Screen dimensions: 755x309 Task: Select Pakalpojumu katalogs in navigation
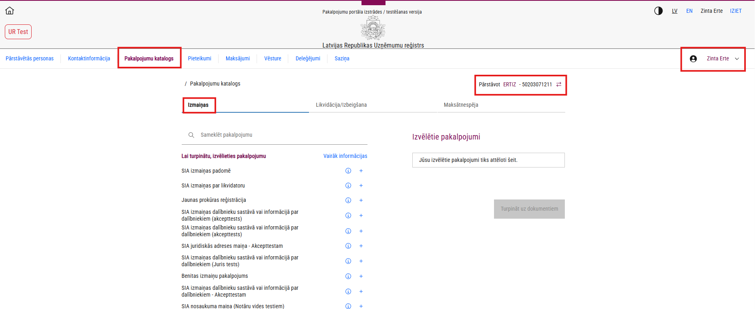(149, 58)
